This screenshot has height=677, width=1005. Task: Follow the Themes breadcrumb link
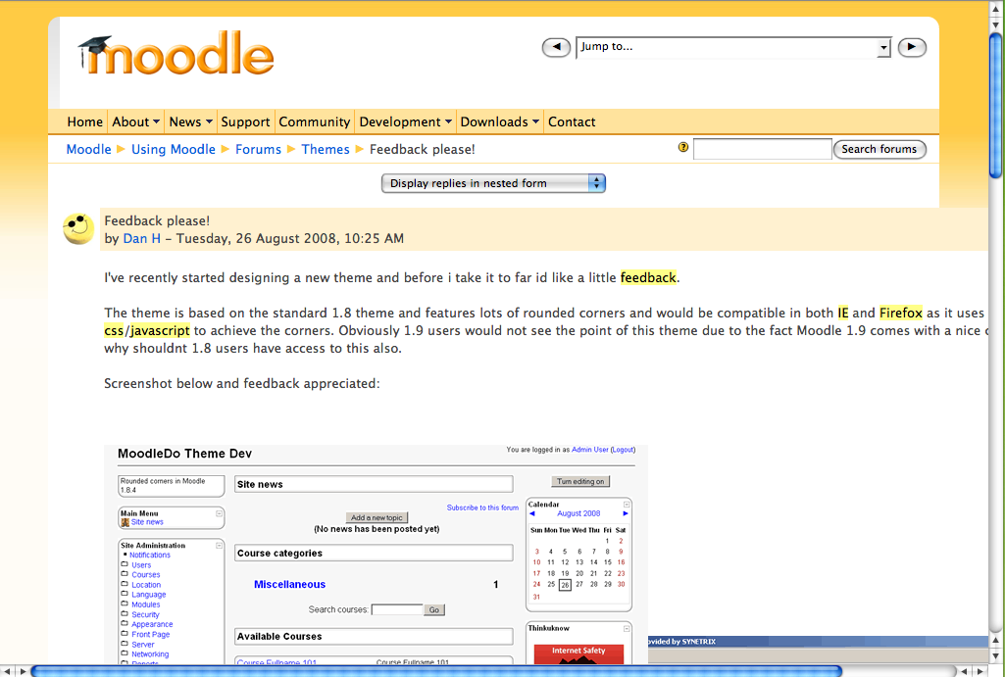pyautogui.click(x=326, y=149)
